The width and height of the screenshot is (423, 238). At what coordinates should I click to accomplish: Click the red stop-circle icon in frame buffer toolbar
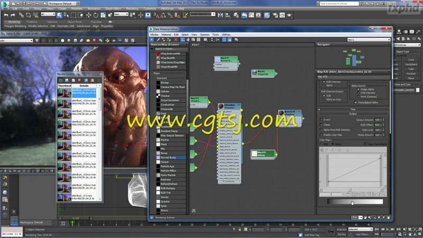[x=95, y=41]
